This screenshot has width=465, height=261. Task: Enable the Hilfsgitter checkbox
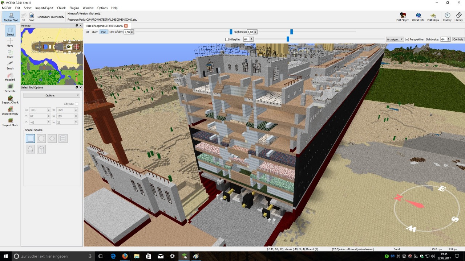(227, 39)
